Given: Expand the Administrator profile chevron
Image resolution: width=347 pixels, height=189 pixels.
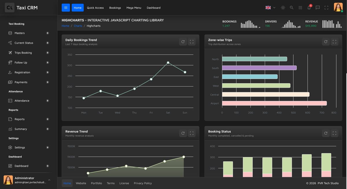Looking at the screenshot, I should tap(49, 180).
